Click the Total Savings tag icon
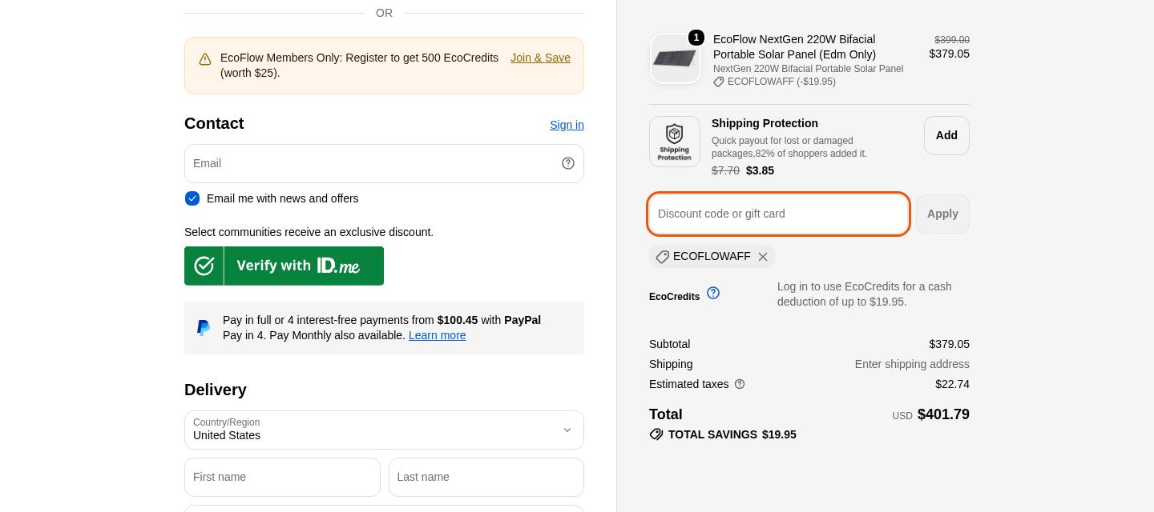The image size is (1154, 512). point(656,434)
